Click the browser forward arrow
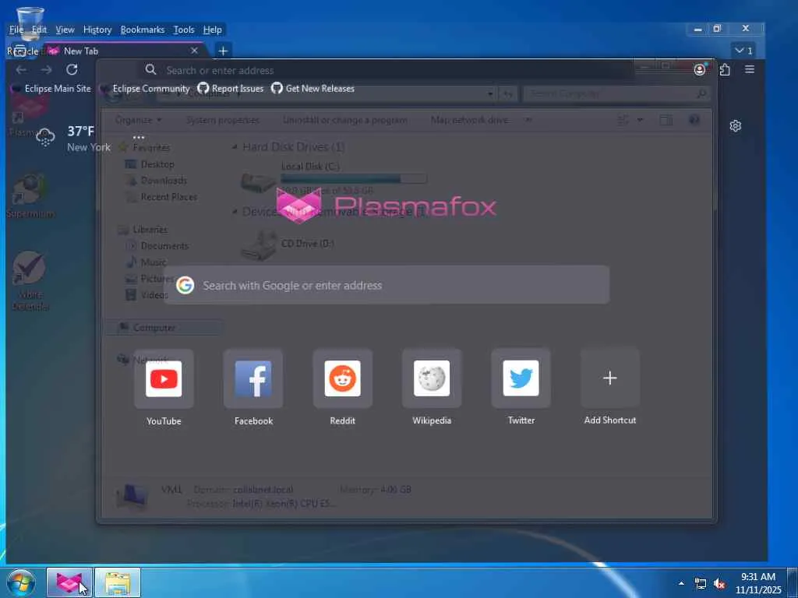This screenshot has height=598, width=798. point(46,69)
